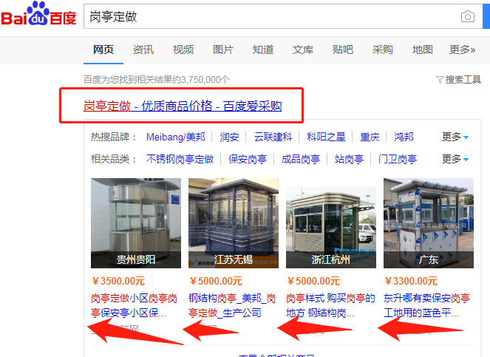Open 岗亭定做 - 优质商品价格 - 百度爱采购 link
The height and width of the screenshot is (357, 490).
pos(183,106)
